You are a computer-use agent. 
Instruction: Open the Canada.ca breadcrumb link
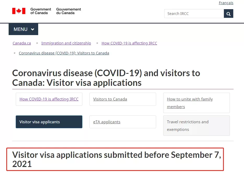(x=22, y=43)
